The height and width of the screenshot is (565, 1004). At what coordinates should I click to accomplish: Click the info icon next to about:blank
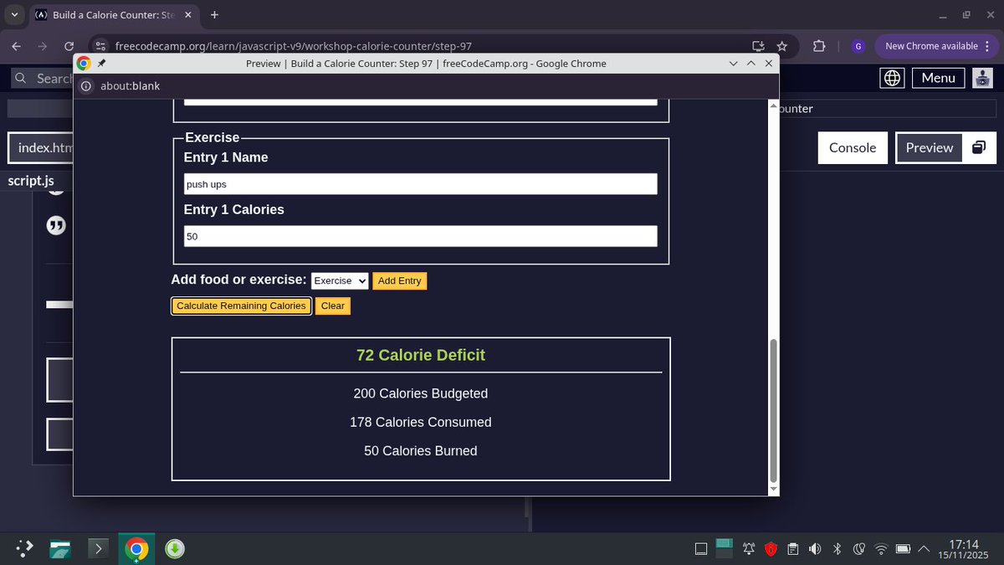click(x=86, y=85)
